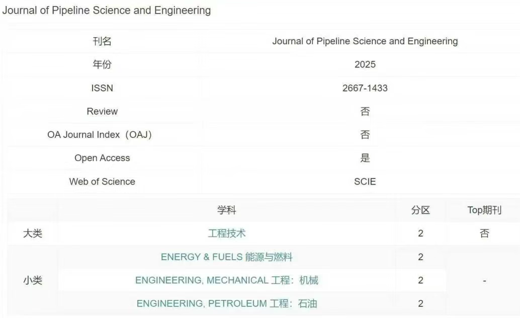Open the 工程技术 category link

[226, 233]
